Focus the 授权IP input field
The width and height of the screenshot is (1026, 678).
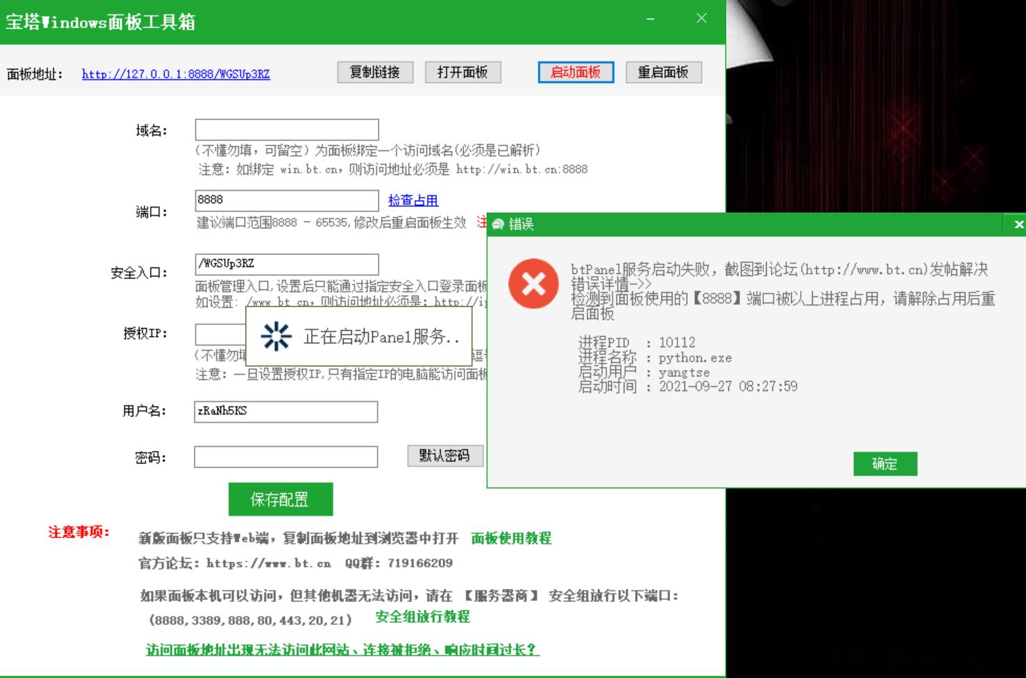pos(220,334)
